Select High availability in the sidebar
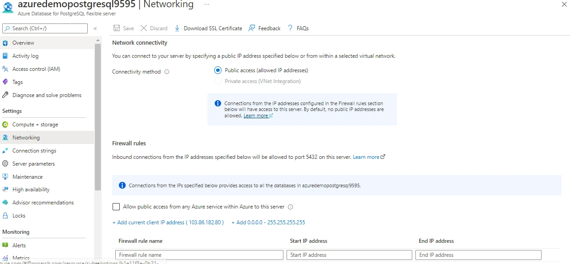The image size is (570, 264). point(30,189)
